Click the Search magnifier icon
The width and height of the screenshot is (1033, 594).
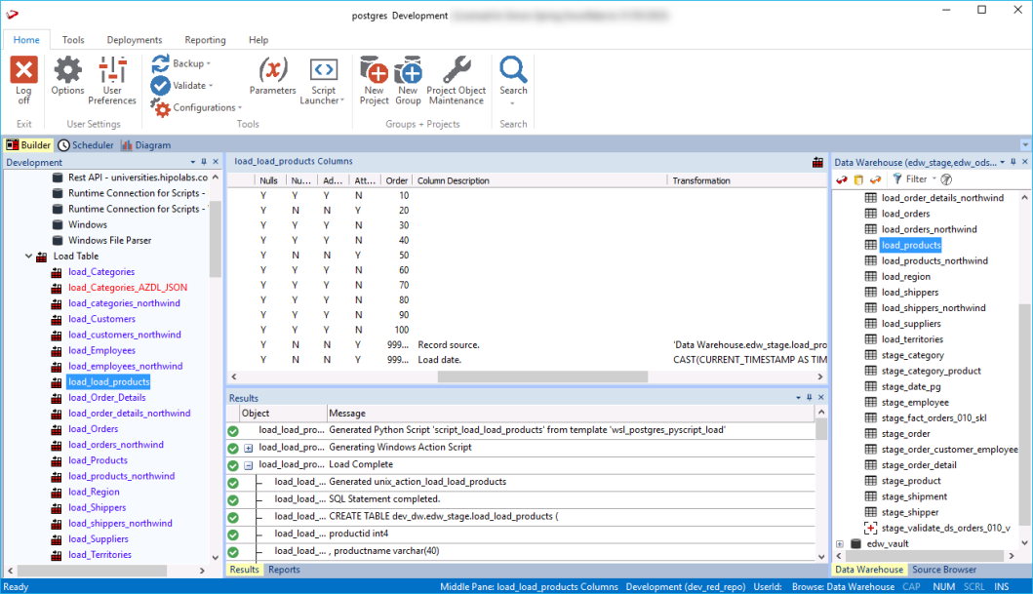[x=513, y=70]
